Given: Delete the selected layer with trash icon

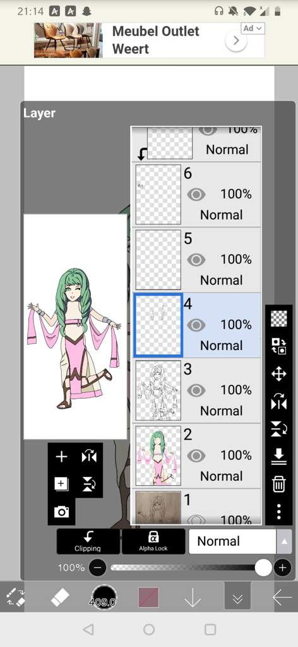Looking at the screenshot, I should pos(279,483).
